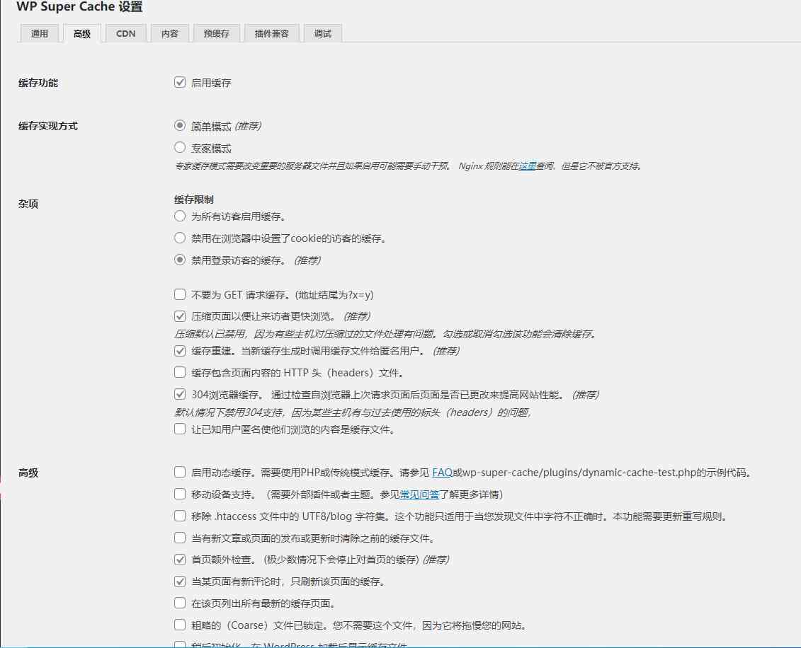Check 在该页列出所有最新的缓存页面 option
801x648 pixels.
(x=180, y=603)
